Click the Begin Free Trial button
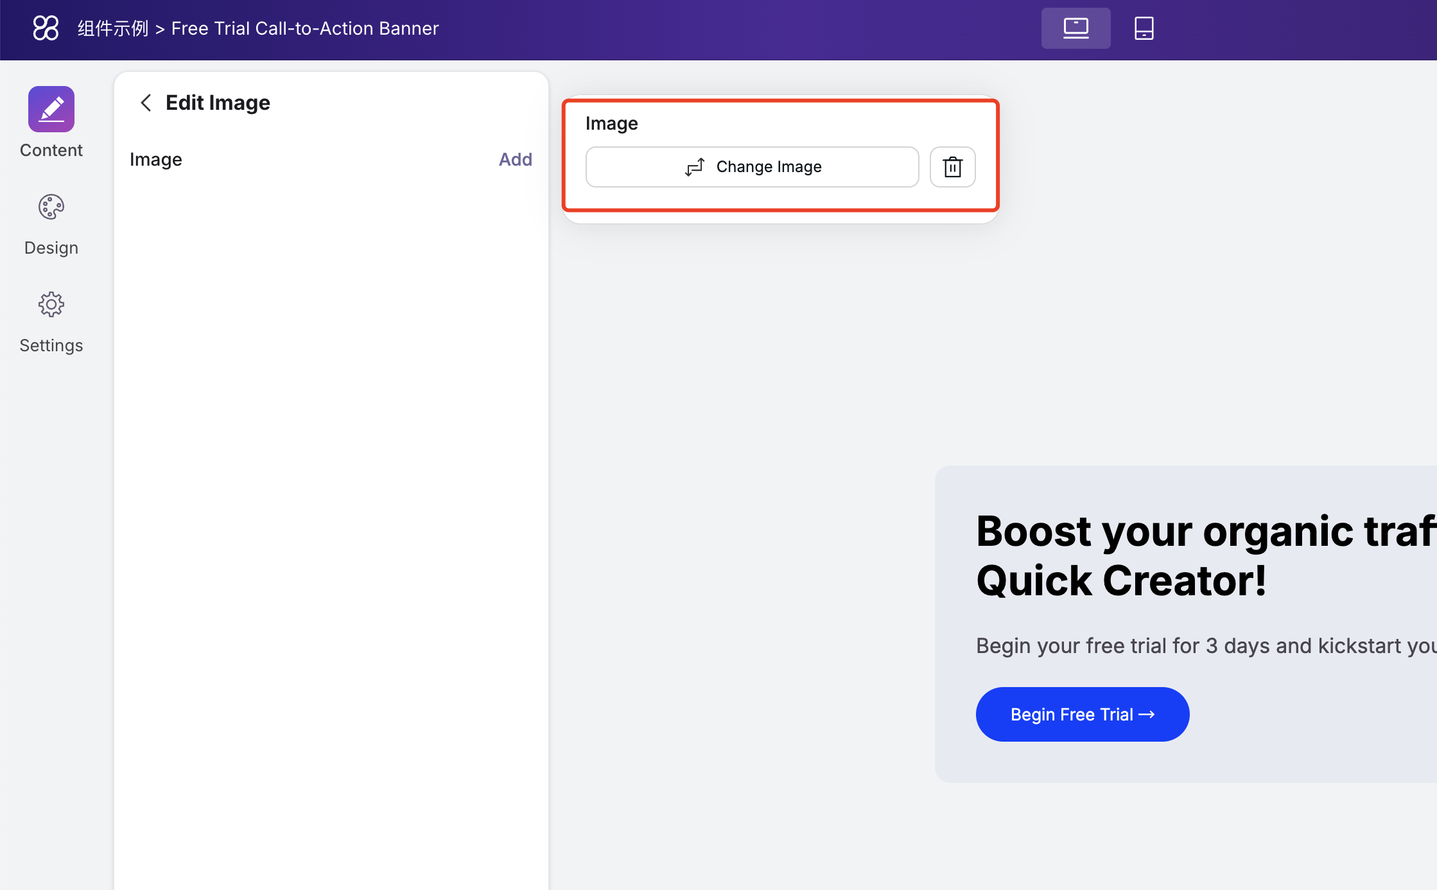Image resolution: width=1437 pixels, height=890 pixels. 1083,714
